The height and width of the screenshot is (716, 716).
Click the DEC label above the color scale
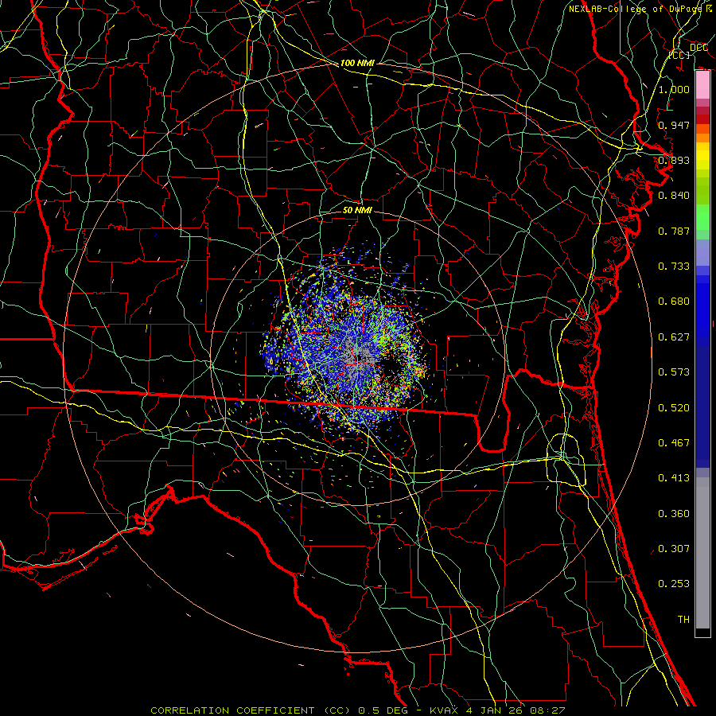point(698,47)
